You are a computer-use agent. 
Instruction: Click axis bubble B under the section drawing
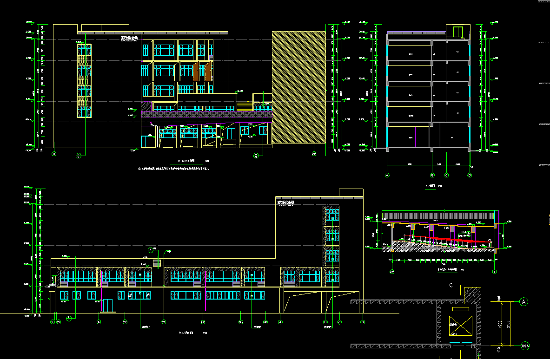coord(432,175)
